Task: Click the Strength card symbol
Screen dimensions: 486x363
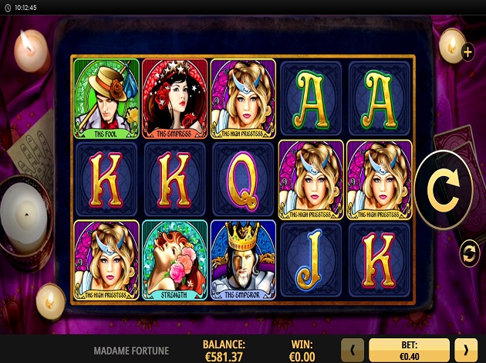Action: click(x=175, y=260)
